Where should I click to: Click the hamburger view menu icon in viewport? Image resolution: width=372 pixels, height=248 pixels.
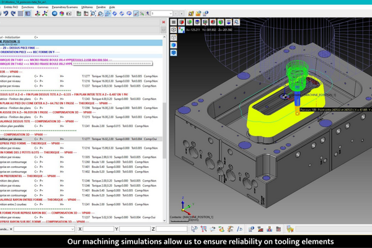[174, 22]
